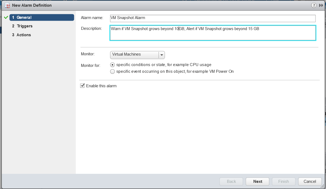Click the Finish button
Viewport: 326px width, 189px height.
283,181
